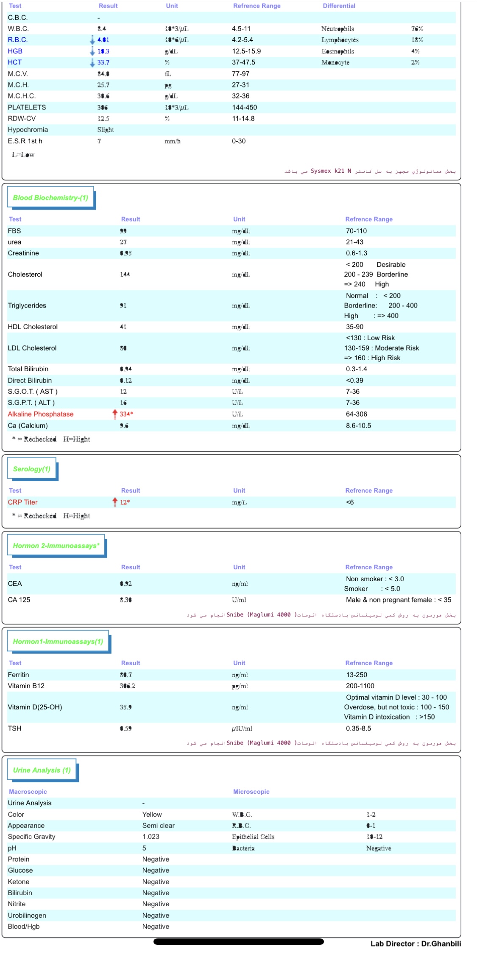Click the Differential column header
This screenshot has height=955, width=477.
tap(339, 6)
